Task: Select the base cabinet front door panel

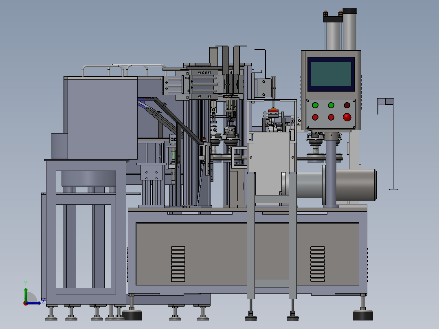Action: click(247, 254)
